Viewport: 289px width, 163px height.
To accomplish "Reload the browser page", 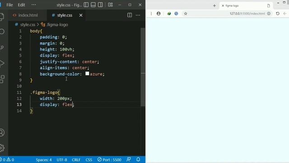I will [x=278, y=14].
